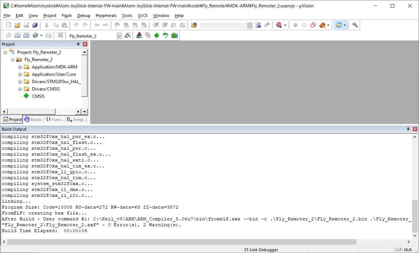Select the CMSIS component tree item
The image size is (419, 253).
point(38,96)
